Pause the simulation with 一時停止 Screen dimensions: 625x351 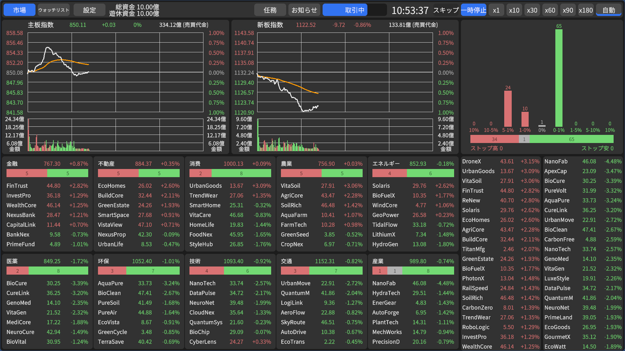point(473,10)
